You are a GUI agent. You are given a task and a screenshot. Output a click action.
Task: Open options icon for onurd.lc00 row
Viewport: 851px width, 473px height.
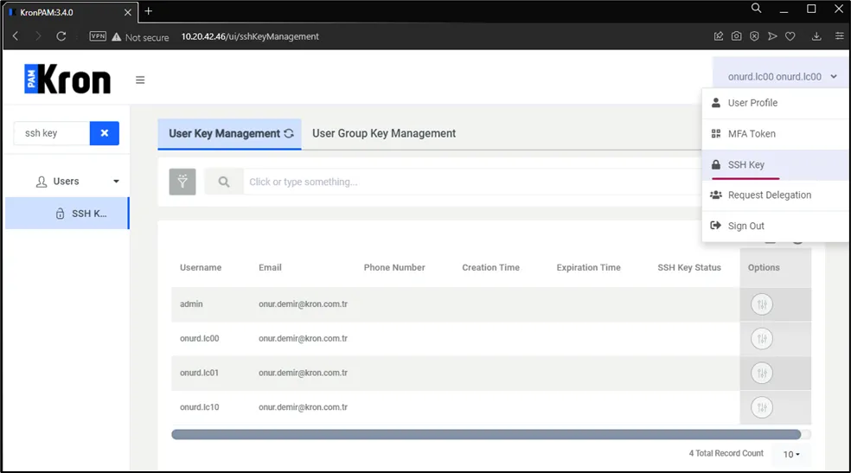pyautogui.click(x=762, y=339)
